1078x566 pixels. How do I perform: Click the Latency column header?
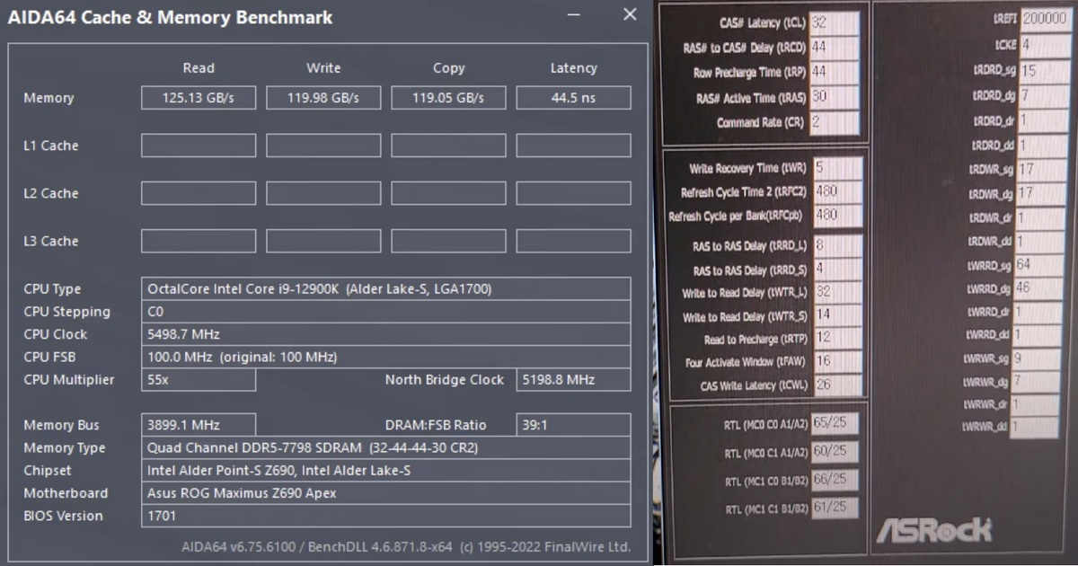[573, 68]
